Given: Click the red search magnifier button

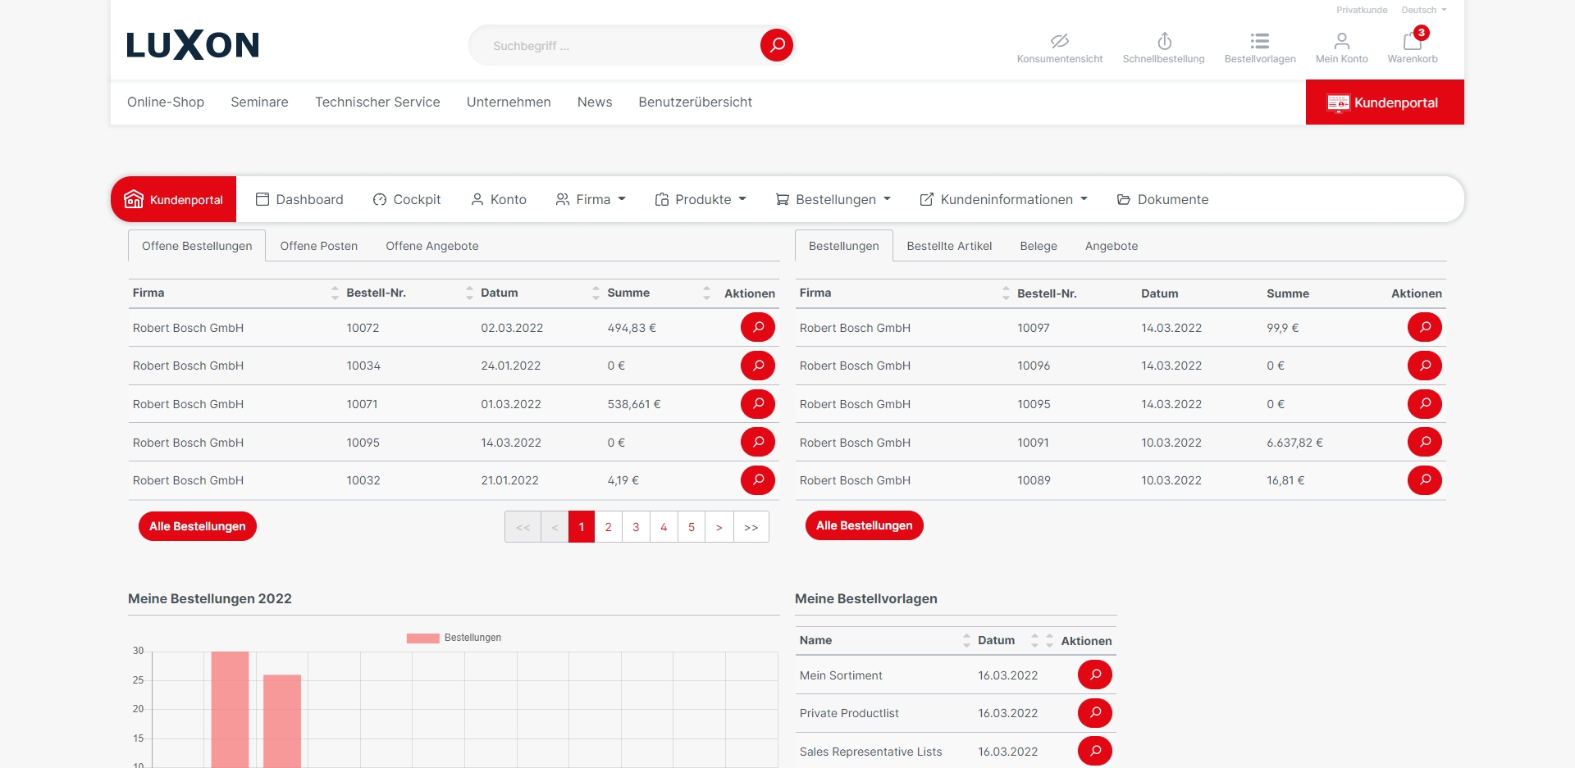Looking at the screenshot, I should click(776, 45).
